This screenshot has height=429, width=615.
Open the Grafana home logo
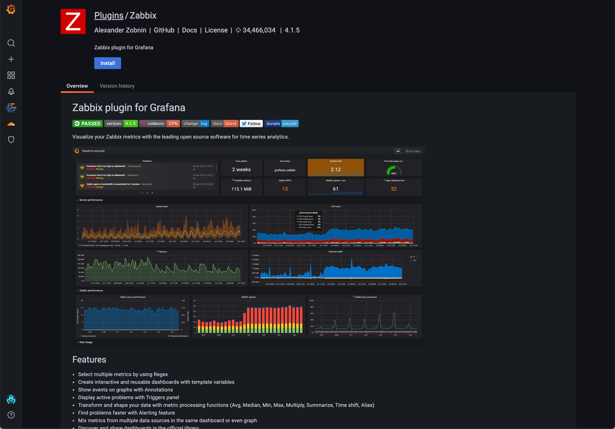coord(11,9)
